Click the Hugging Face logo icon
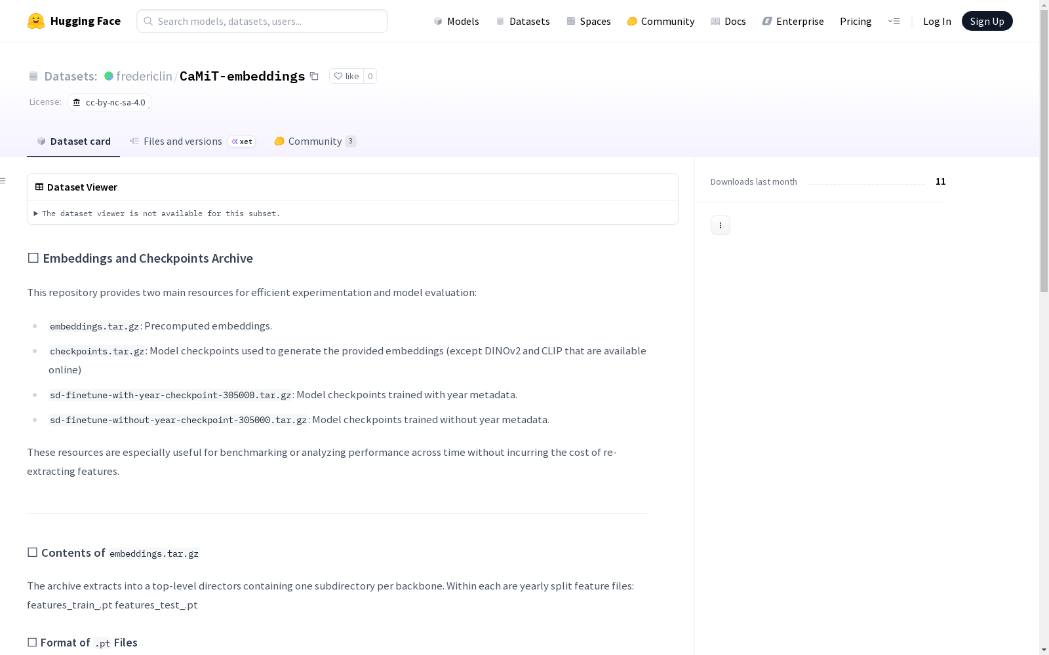1049x655 pixels. [x=36, y=21]
